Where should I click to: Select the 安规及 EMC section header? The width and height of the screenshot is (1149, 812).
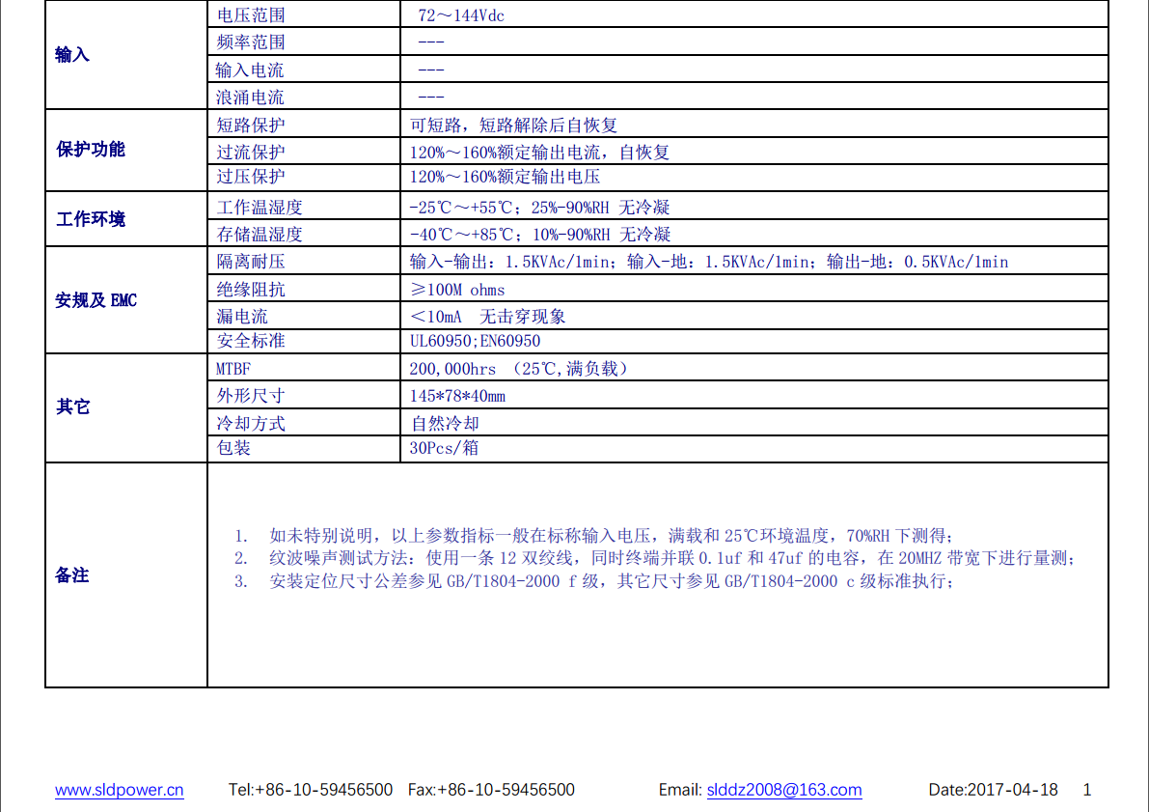point(96,300)
